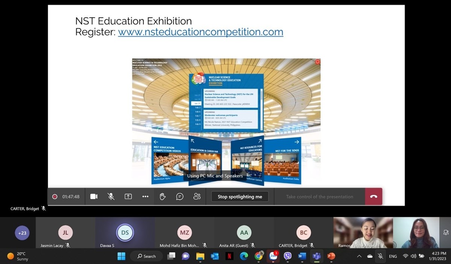
Task: Open the nsteducationcompetition.com registration link
Action: (x=200, y=32)
